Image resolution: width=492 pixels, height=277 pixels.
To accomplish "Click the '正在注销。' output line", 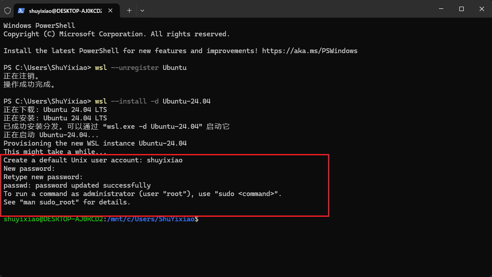I will (21, 76).
